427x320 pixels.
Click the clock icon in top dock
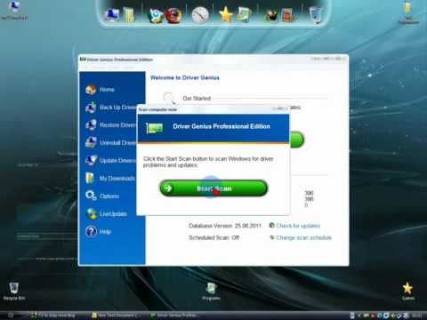coord(200,15)
